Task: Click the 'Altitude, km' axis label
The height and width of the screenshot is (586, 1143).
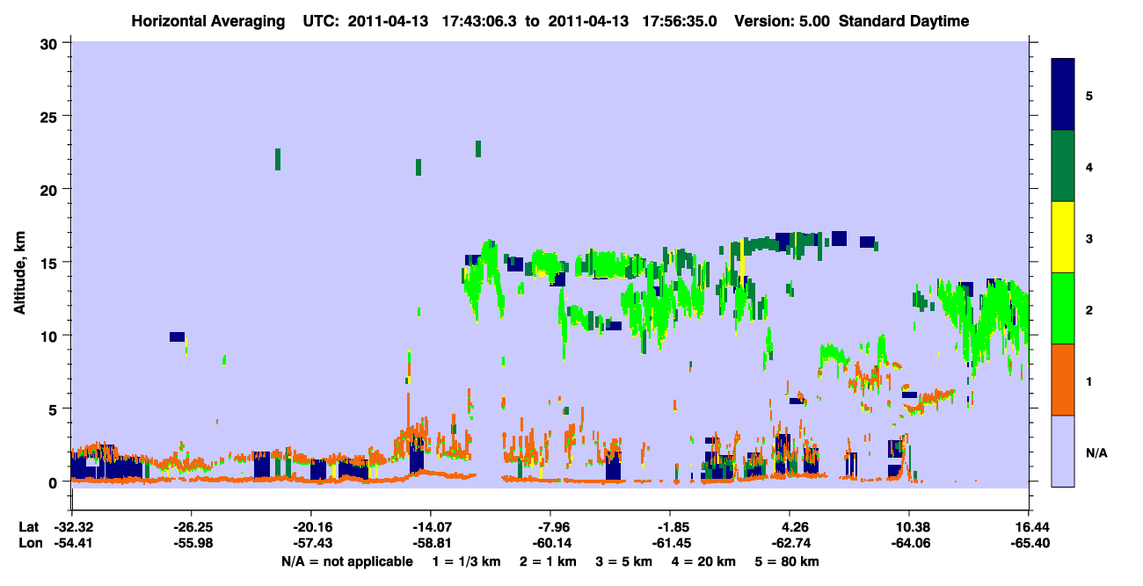Action: (x=19, y=274)
